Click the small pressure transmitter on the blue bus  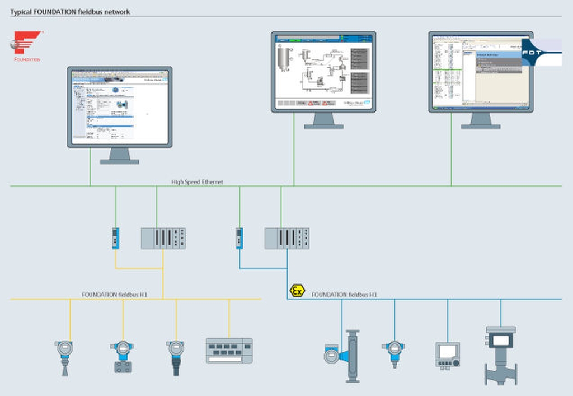[x=393, y=354]
